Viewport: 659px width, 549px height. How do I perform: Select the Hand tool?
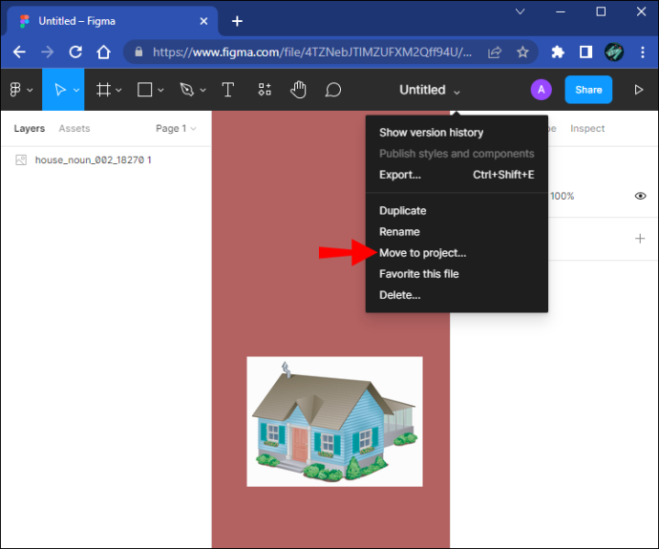click(x=298, y=90)
